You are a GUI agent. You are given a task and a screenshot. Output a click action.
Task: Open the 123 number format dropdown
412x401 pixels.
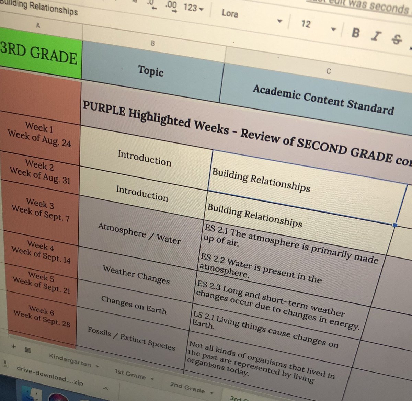pos(193,8)
